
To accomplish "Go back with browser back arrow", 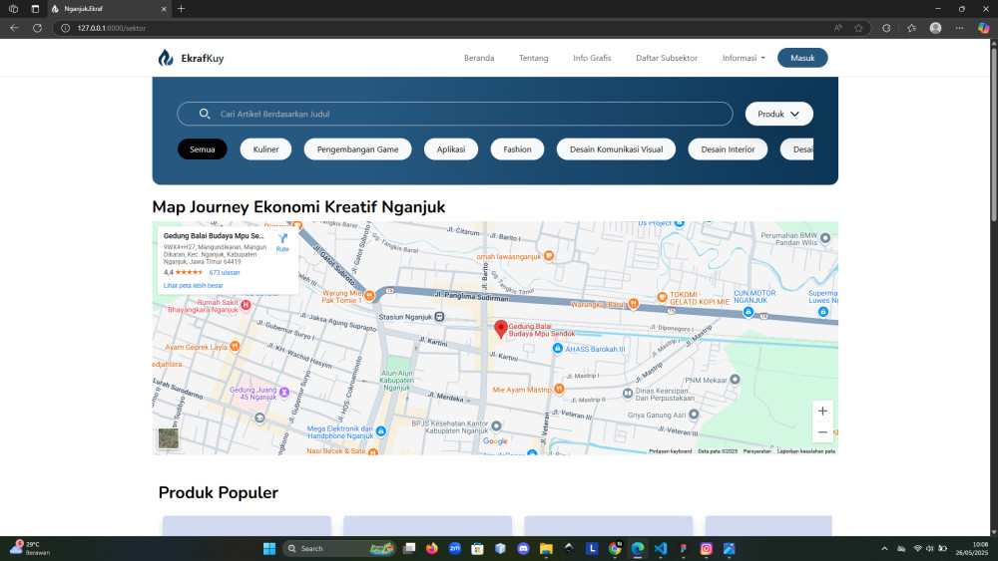I will pyautogui.click(x=14, y=28).
